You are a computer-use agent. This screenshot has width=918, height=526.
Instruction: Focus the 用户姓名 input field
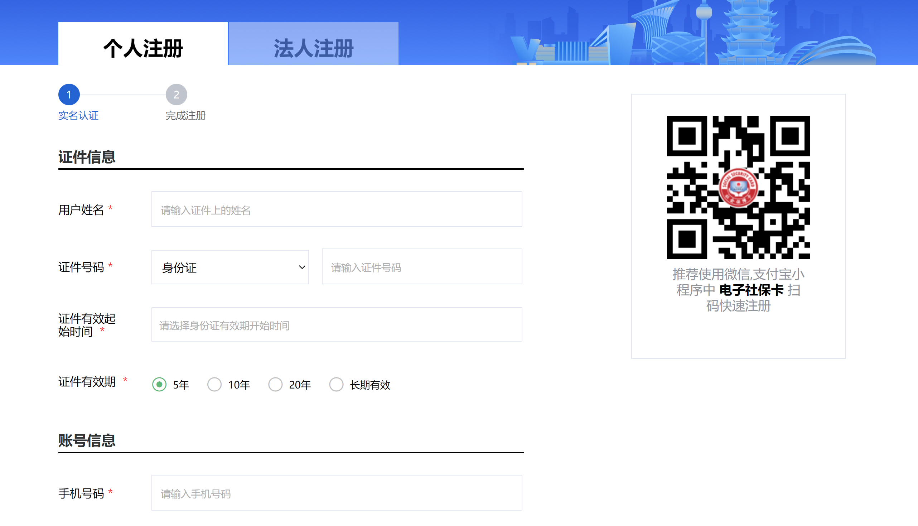click(337, 209)
